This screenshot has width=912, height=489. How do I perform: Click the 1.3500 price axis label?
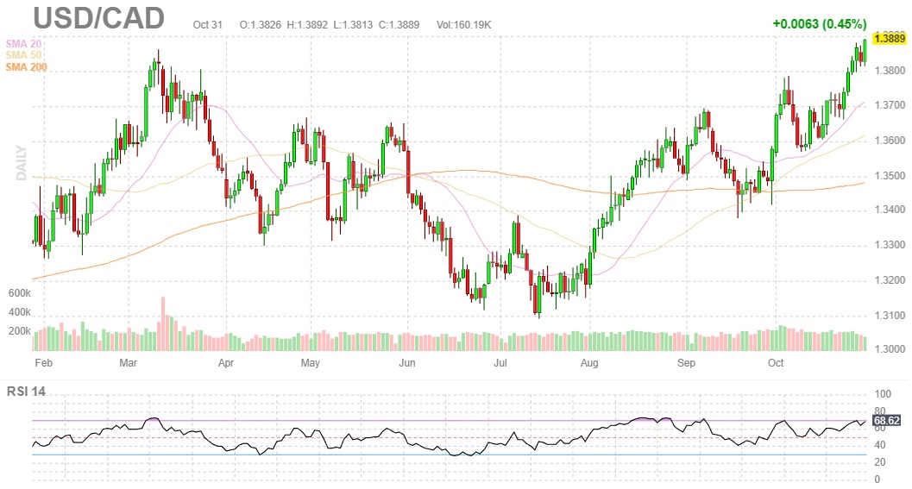click(x=890, y=176)
